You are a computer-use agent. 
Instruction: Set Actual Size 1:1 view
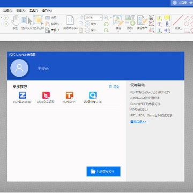70,23
